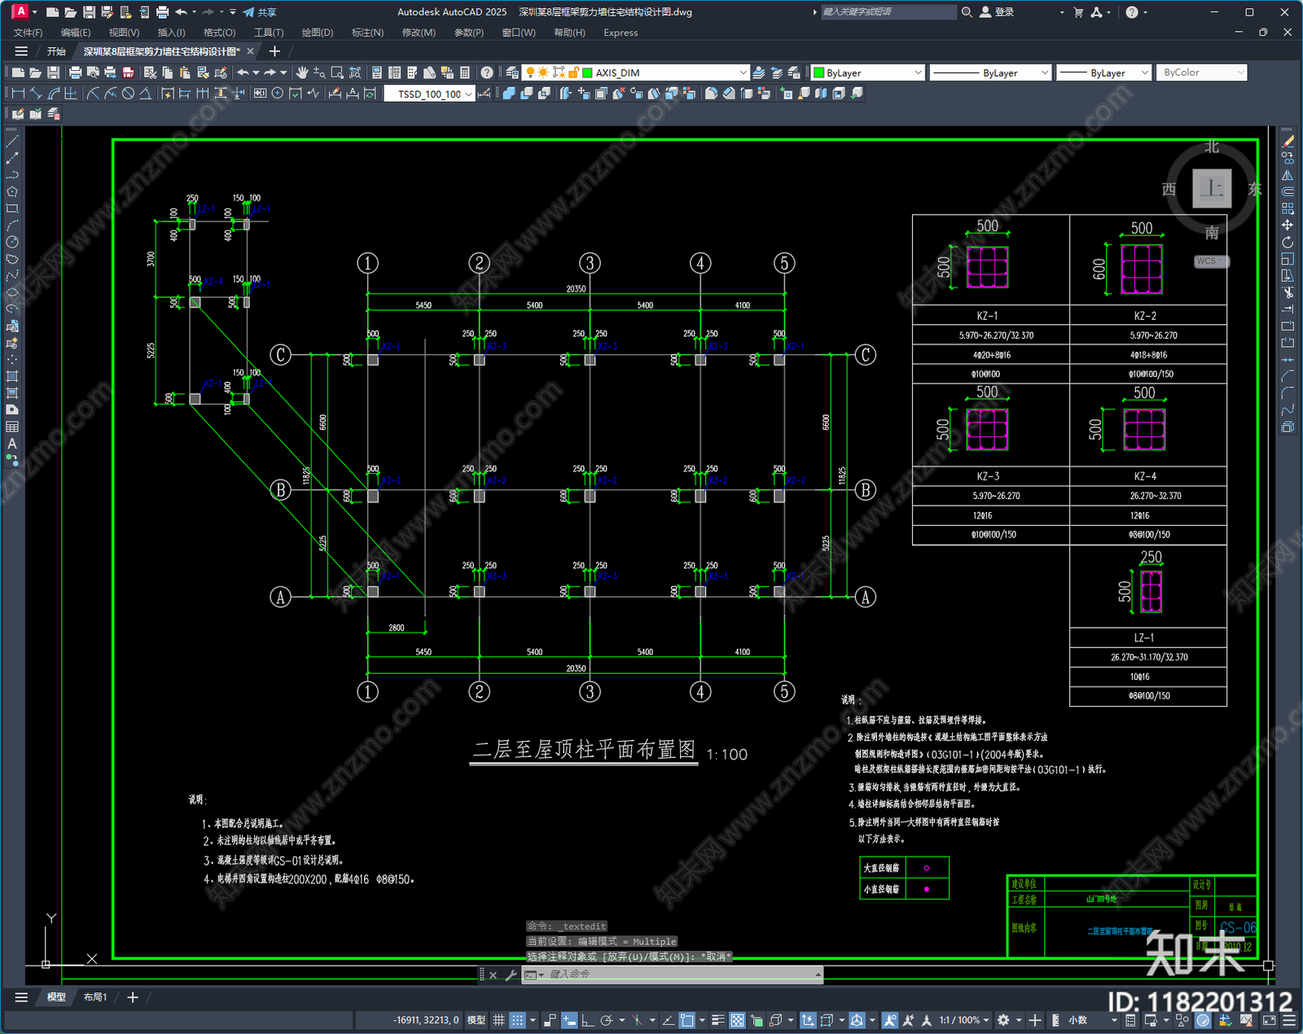Open the ByLayer lineweight dropdown
1303x1034 pixels.
(x=1144, y=72)
